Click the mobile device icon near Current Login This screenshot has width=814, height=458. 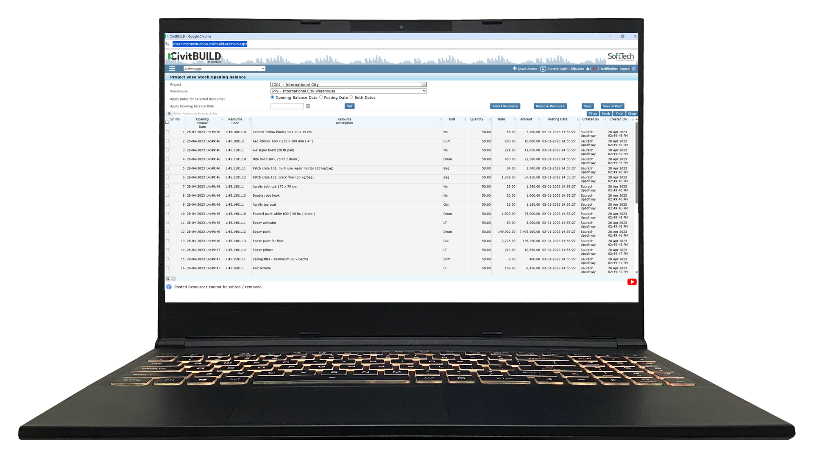point(543,68)
